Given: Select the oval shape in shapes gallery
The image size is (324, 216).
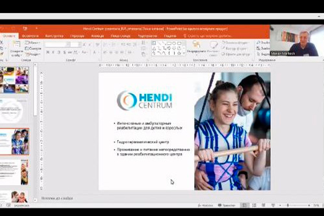Looking at the screenshot, I should tap(174, 43).
